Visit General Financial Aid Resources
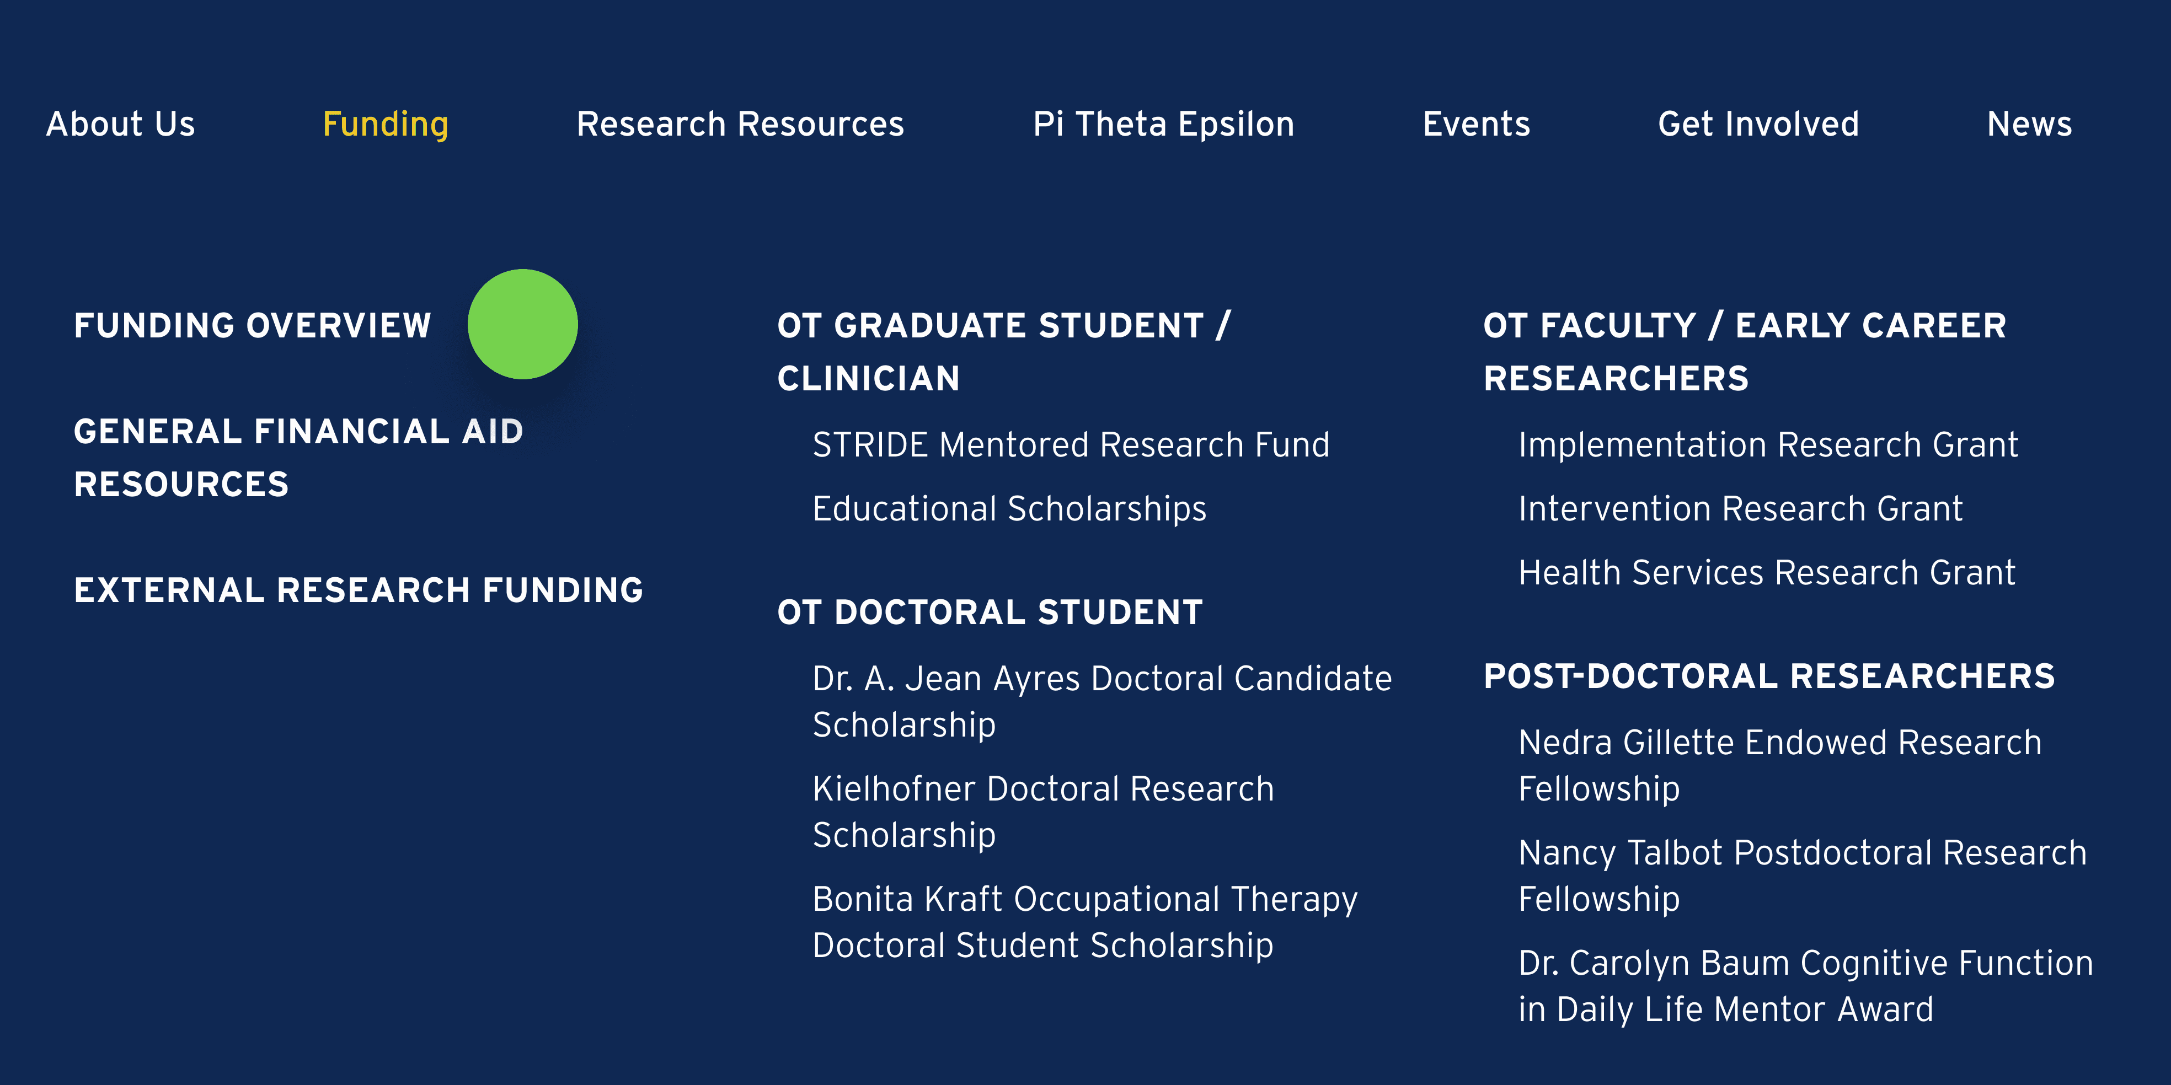This screenshot has height=1085, width=2171. click(x=298, y=458)
